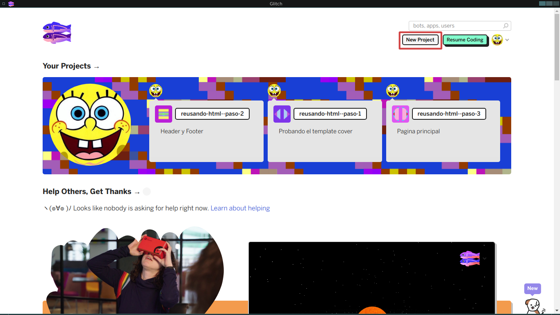Click the large SpongeBob profile picture
This screenshot has height=315, width=560.
click(x=90, y=125)
